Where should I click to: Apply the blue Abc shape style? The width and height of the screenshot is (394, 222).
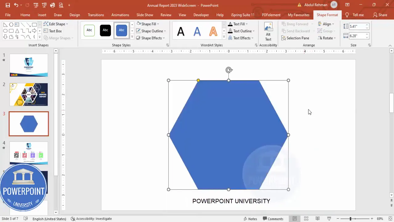(122, 30)
